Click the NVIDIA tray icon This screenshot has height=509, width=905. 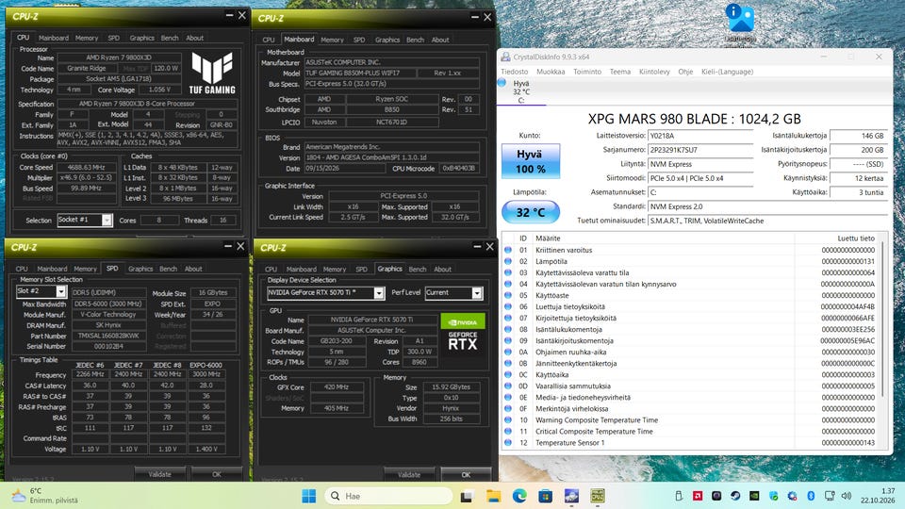[754, 496]
